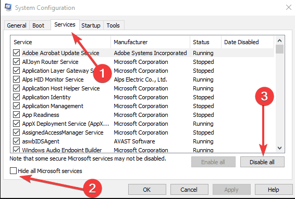Go to the Startup tab

point(91,25)
